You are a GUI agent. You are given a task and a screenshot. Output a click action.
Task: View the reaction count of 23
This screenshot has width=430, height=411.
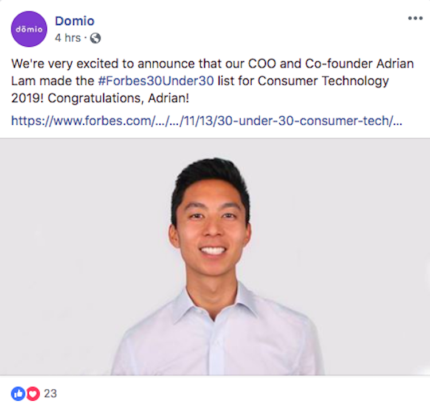(x=50, y=394)
